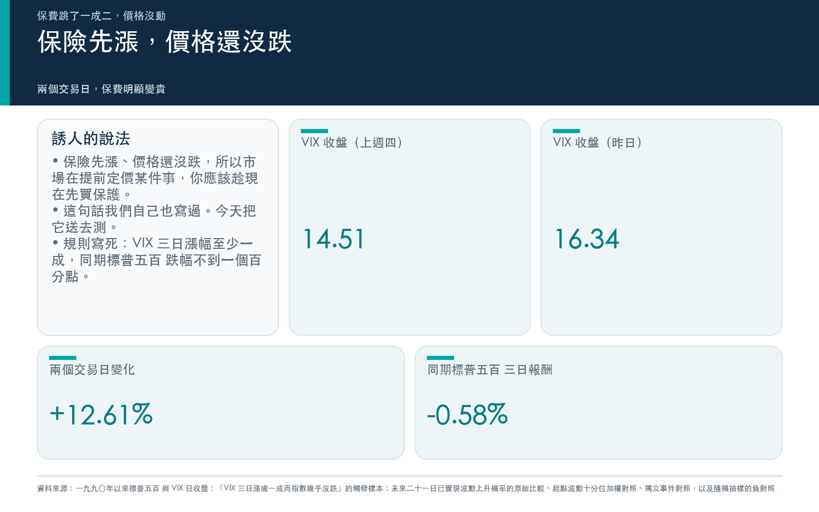This screenshot has height=512, width=819.
Task: Click the header caption 兩個交易日，保費明顯變貴
Action: tap(101, 89)
